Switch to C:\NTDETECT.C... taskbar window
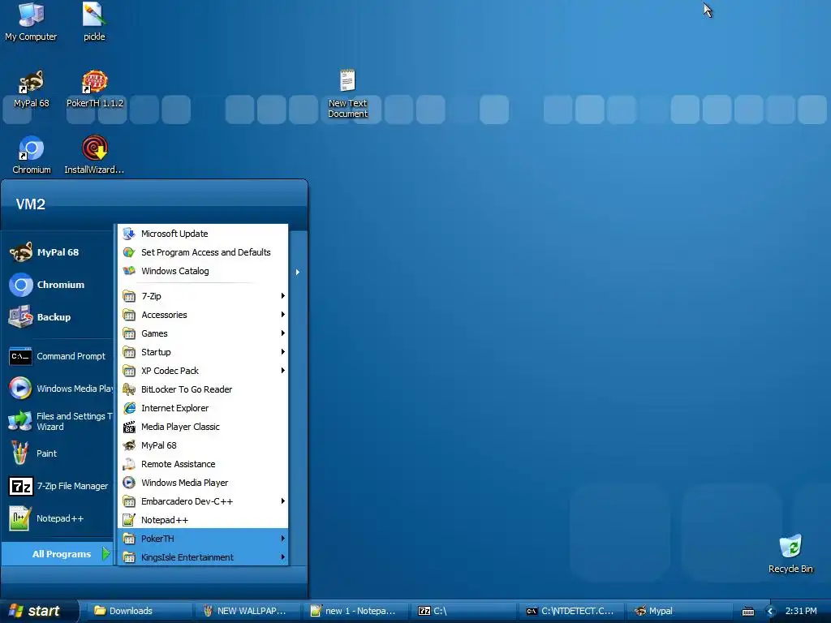Image resolution: width=831 pixels, height=623 pixels. [572, 611]
